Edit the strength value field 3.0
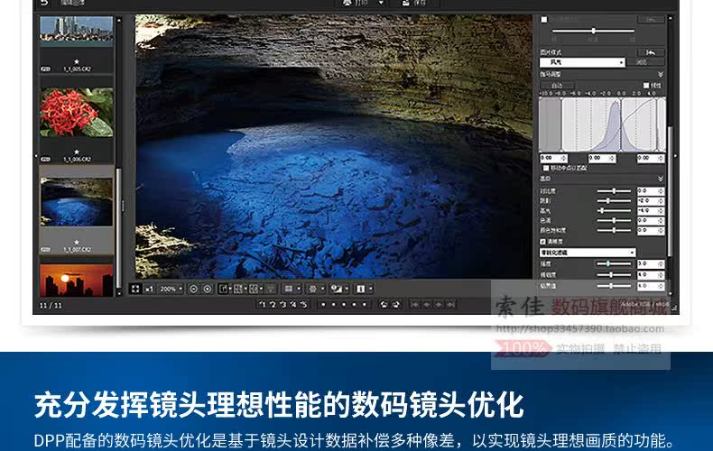This screenshot has width=713, height=451. 651,263
